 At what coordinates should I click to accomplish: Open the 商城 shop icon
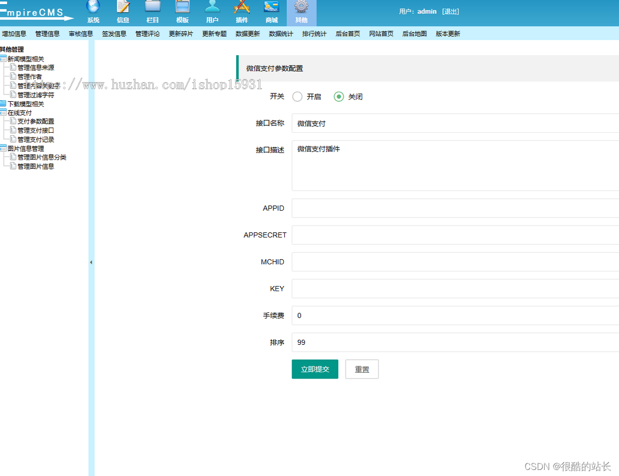[x=271, y=7]
